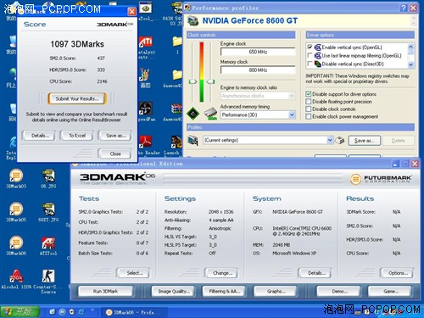Check Disable vertical sync (Direct3D)

(x=310, y=64)
